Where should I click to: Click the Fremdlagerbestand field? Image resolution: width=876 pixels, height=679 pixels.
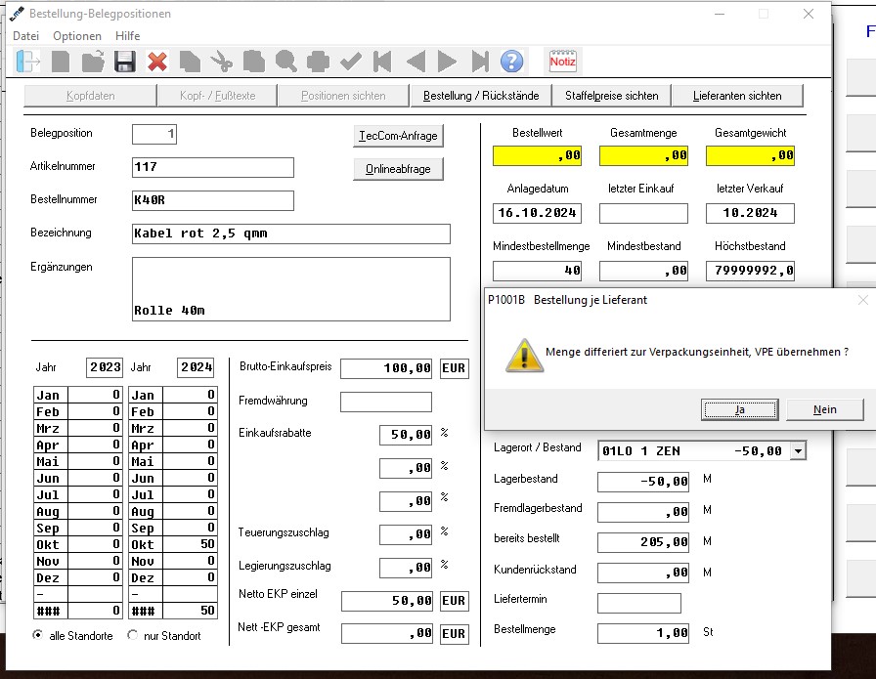(x=643, y=512)
